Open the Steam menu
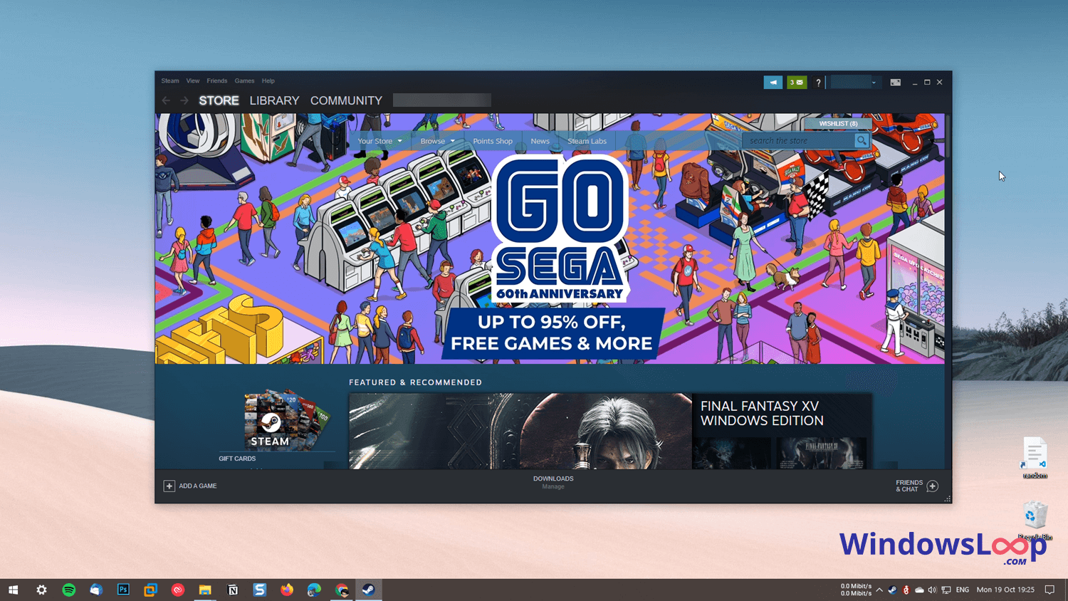This screenshot has height=601, width=1068. [170, 81]
